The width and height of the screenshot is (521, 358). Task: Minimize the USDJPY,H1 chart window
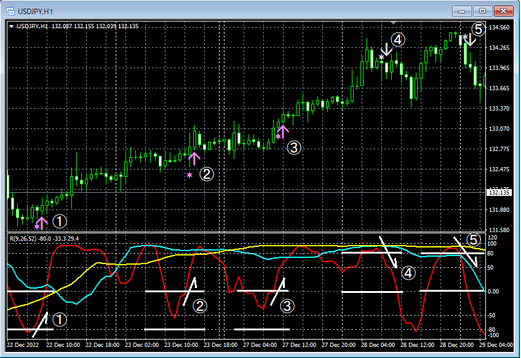tap(462, 11)
